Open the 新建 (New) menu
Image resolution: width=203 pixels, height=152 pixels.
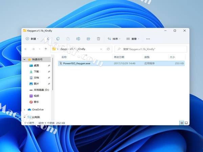32,39
